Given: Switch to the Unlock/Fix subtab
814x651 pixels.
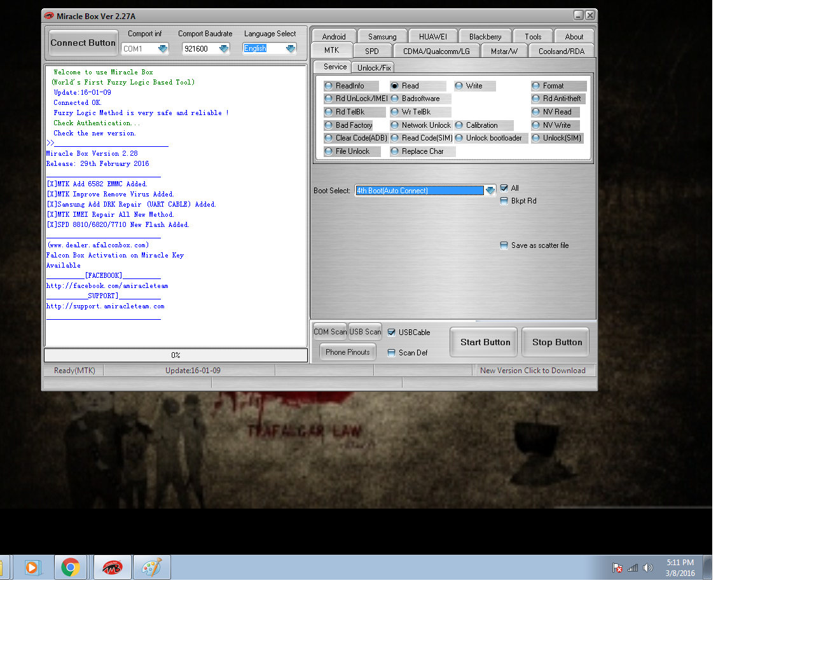Looking at the screenshot, I should click(374, 67).
